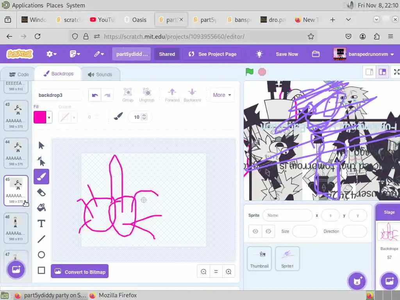
Task: Open the Applications menu
Action: click(x=28, y=5)
